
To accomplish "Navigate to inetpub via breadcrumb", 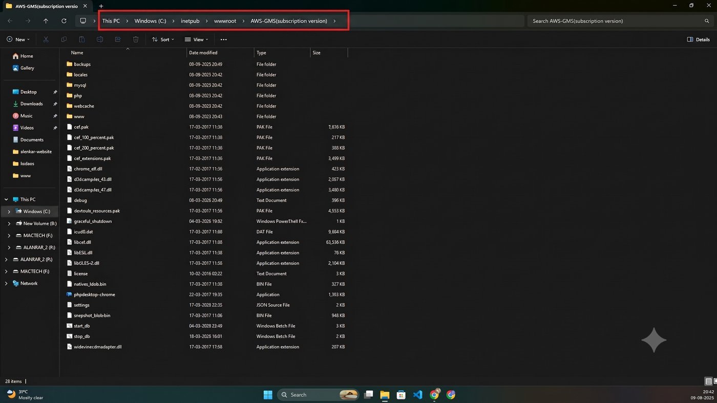I will pos(190,21).
